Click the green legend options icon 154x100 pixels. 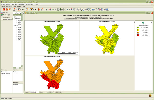point(143,23)
